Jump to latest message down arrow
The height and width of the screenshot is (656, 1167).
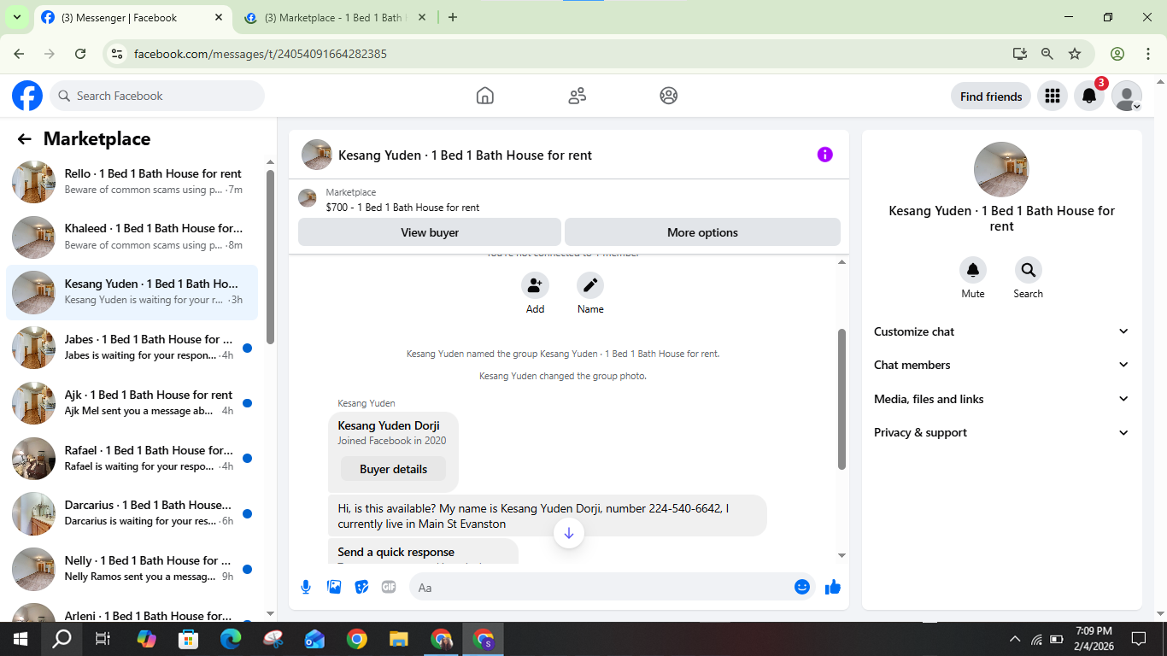(x=569, y=534)
